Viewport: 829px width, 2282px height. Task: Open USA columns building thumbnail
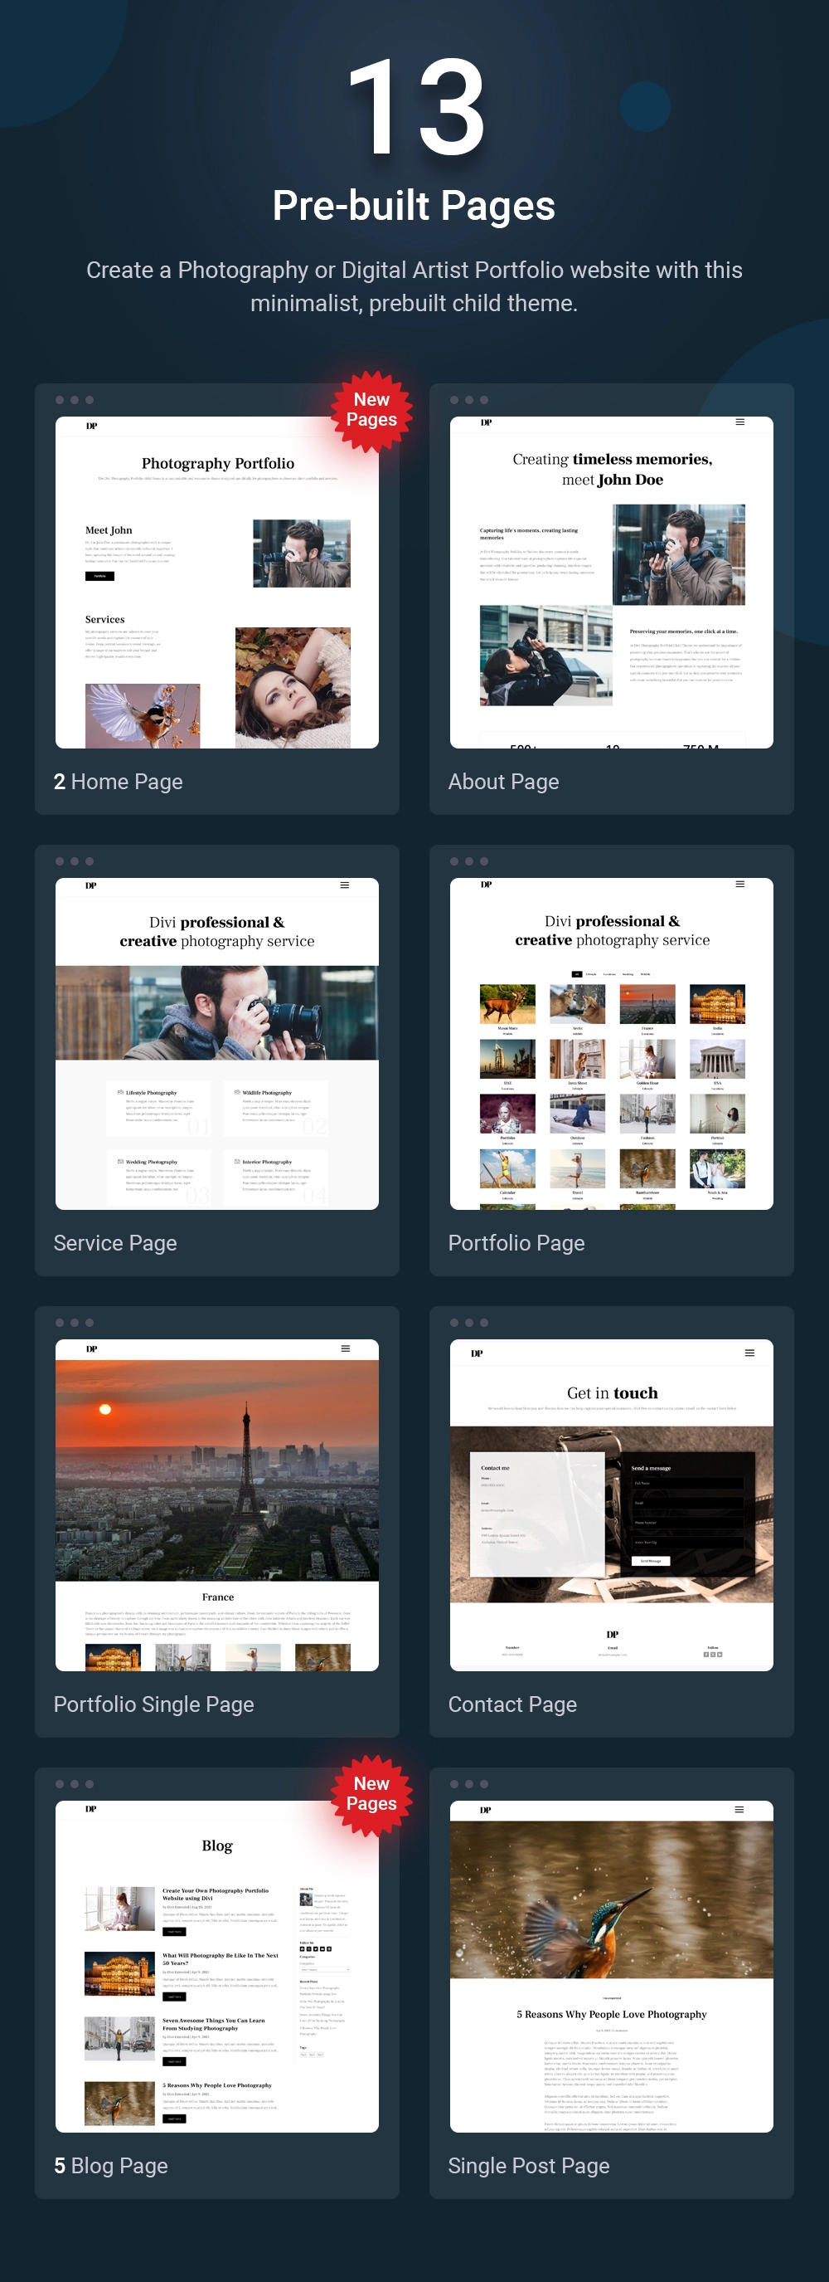coord(716,1059)
